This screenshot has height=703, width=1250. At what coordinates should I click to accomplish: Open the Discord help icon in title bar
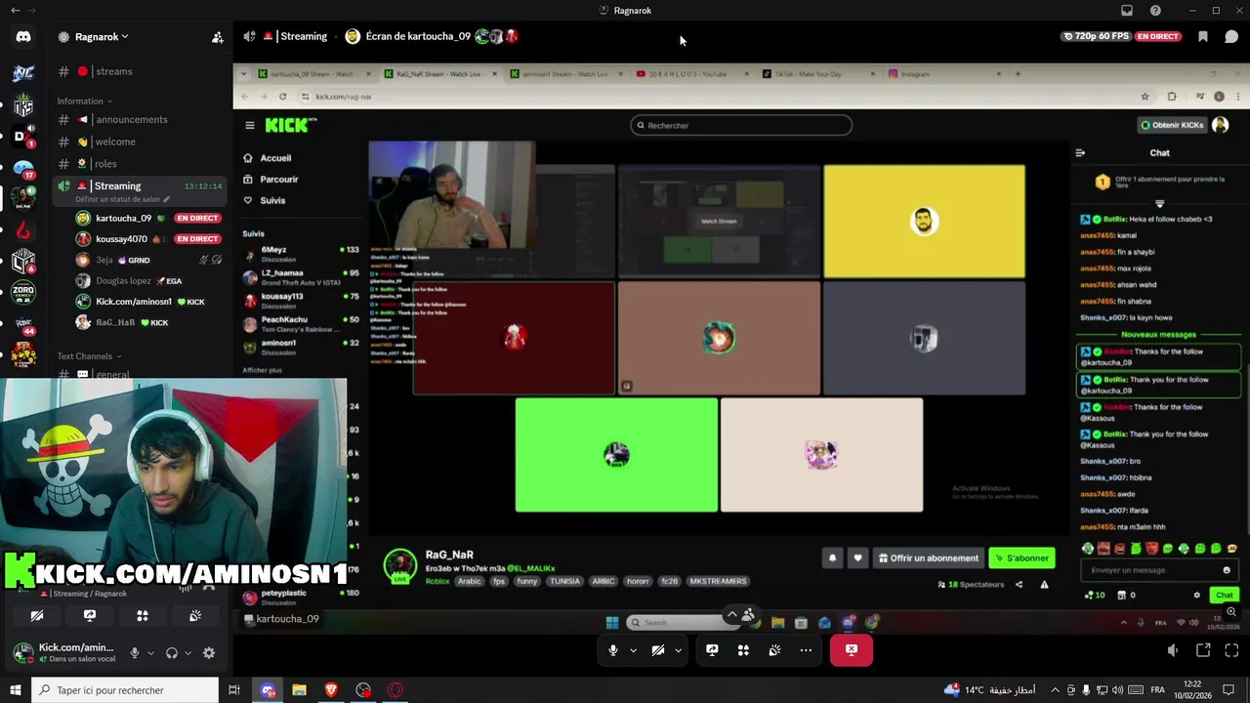coord(1155,11)
